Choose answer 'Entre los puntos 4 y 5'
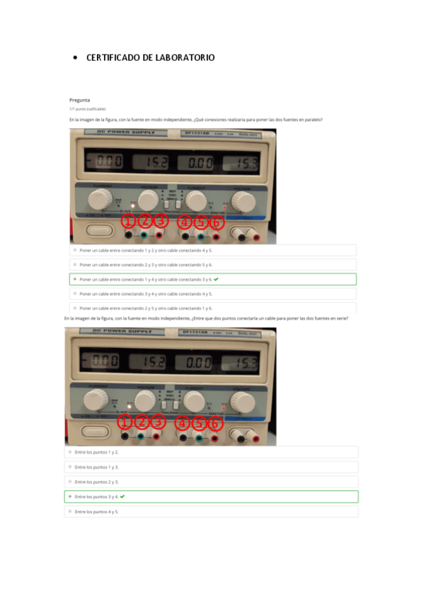The width and height of the screenshot is (424, 601). click(x=211, y=512)
